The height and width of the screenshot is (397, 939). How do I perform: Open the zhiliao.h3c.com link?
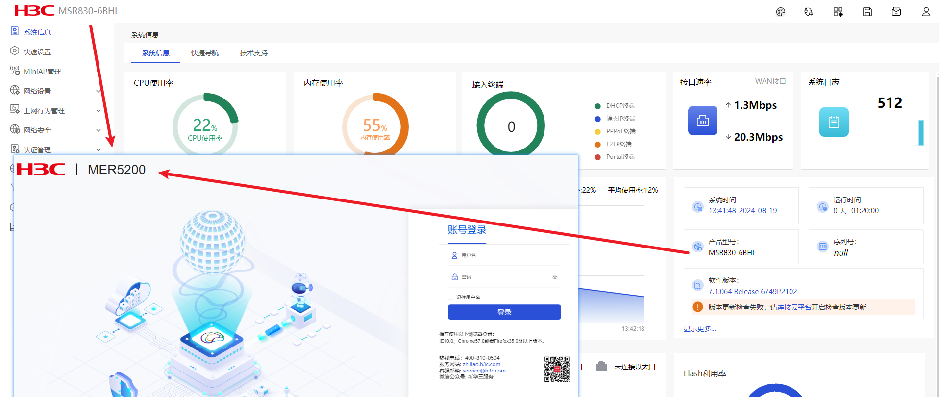tap(481, 364)
